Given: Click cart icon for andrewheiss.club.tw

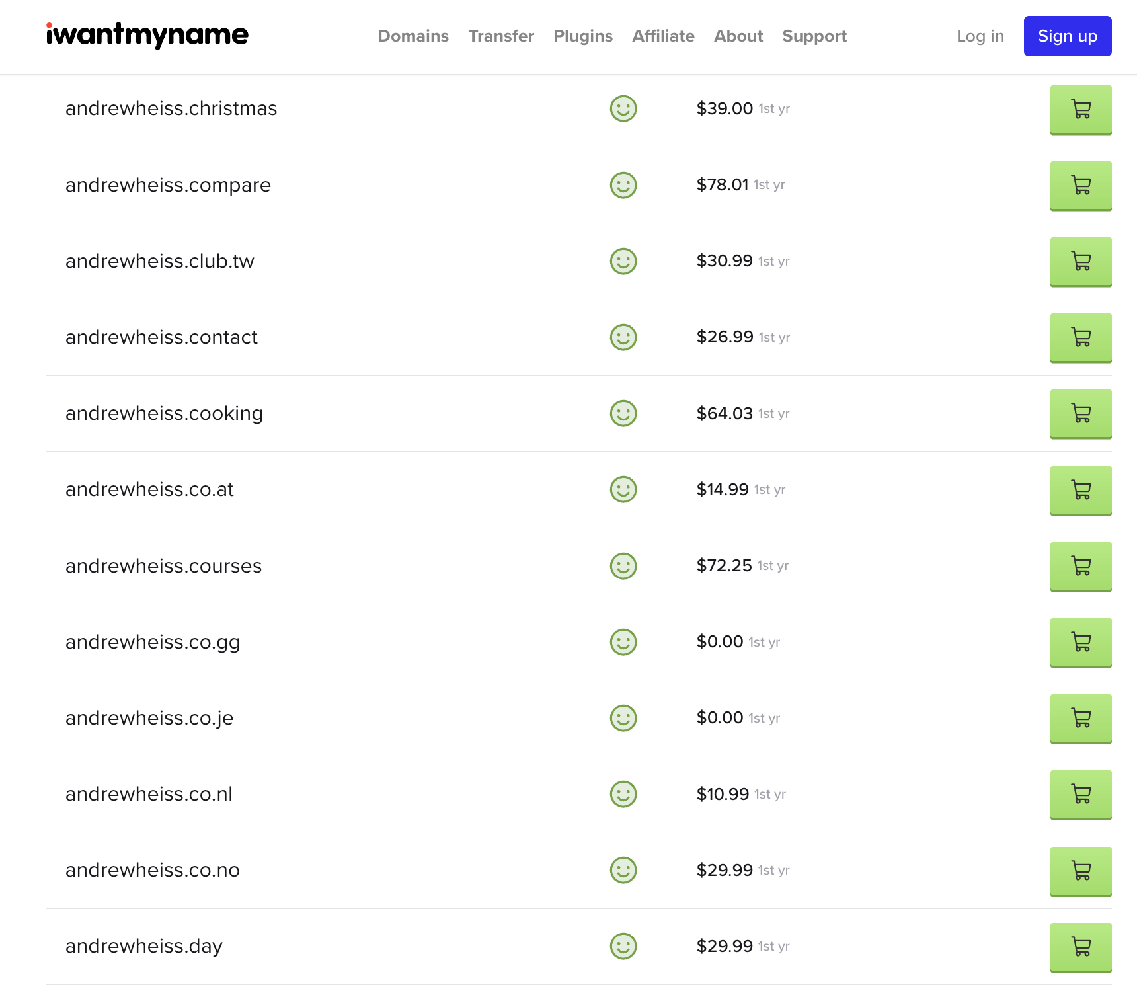Looking at the screenshot, I should point(1080,261).
